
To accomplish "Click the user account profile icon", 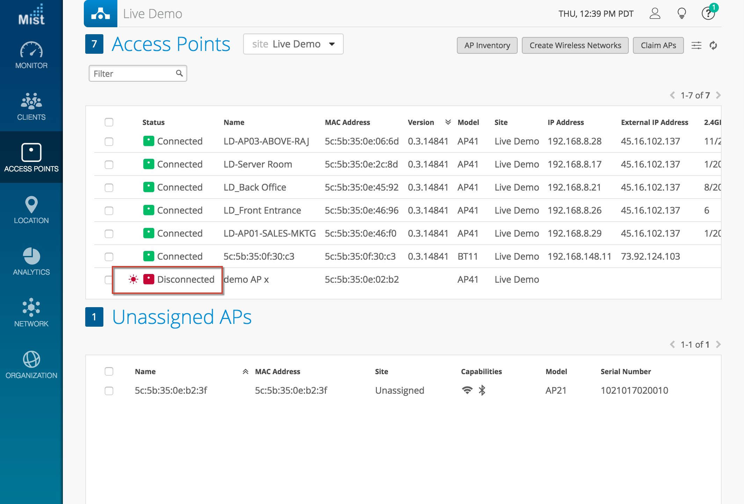I will click(655, 14).
